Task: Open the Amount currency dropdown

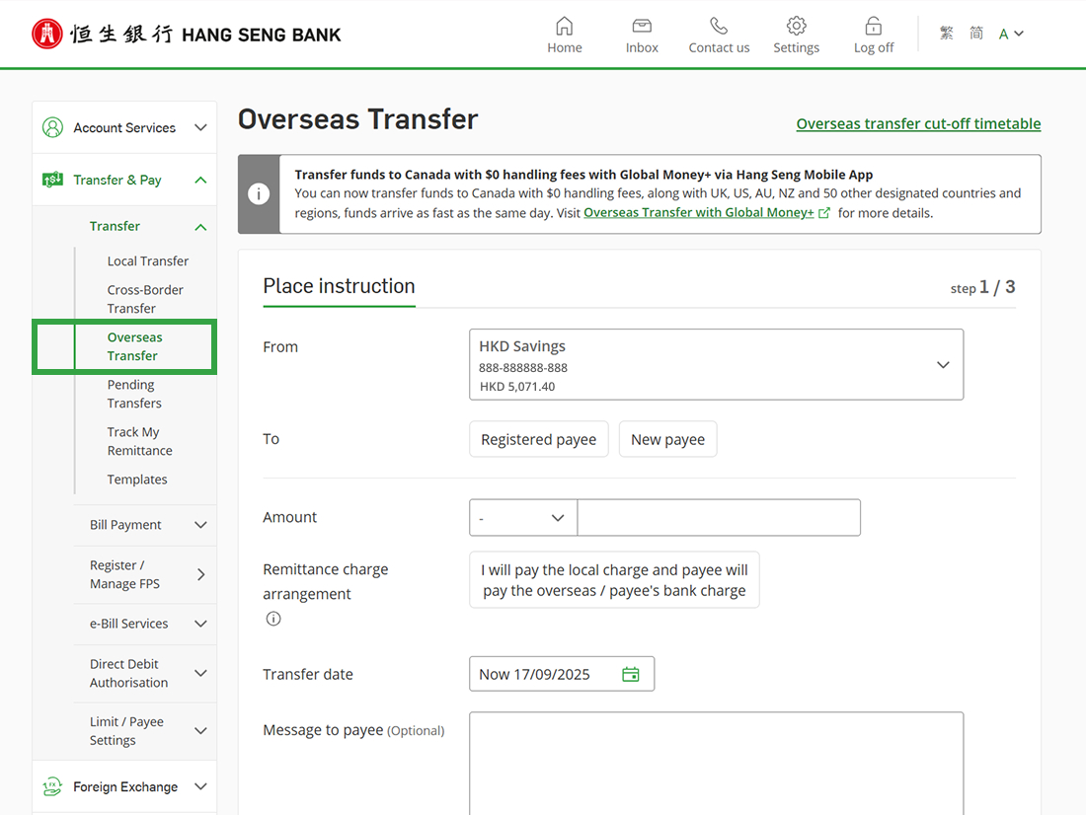Action: [522, 517]
